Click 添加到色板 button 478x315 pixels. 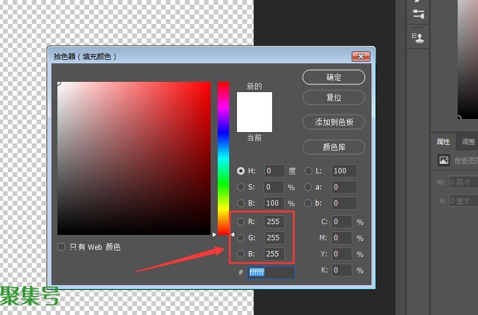pos(333,122)
